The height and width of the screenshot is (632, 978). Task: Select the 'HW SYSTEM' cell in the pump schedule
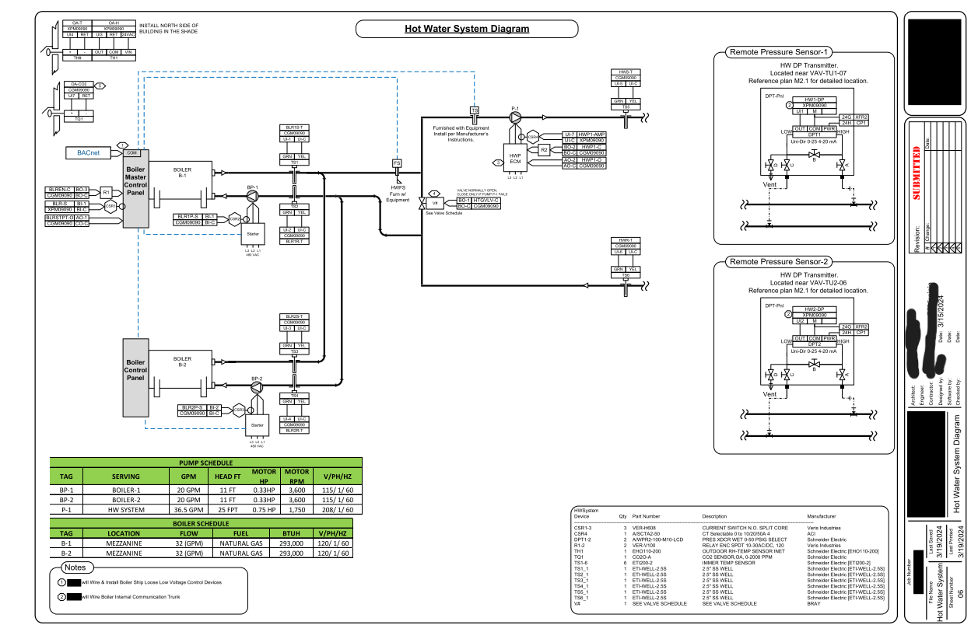coord(125,510)
